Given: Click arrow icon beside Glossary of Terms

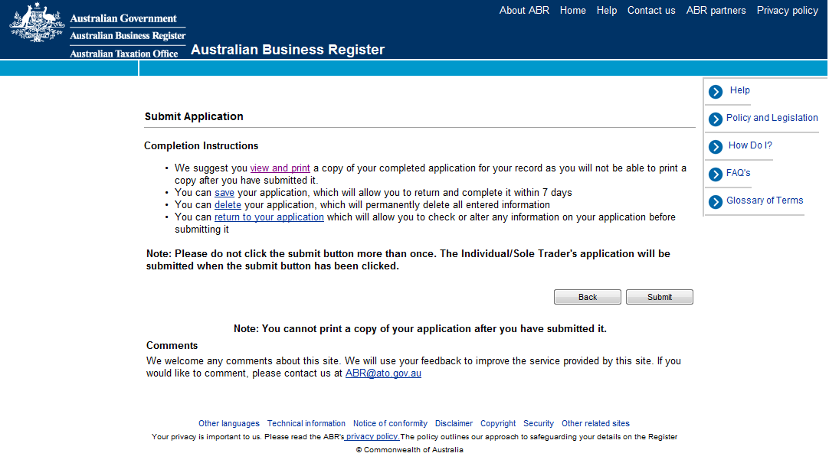Looking at the screenshot, I should (x=716, y=202).
